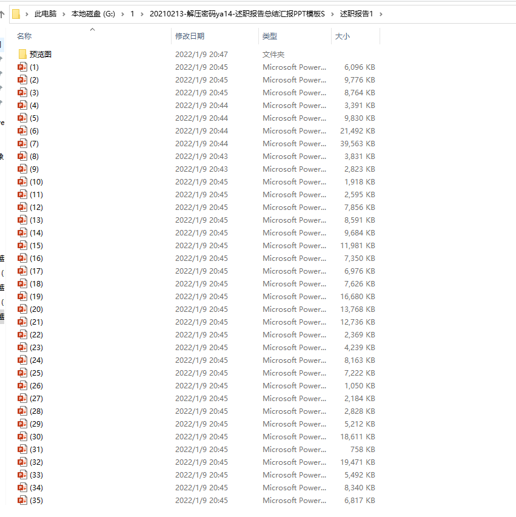Viewport: 516px width, 517px height.
Task: Expand chevron after 述职报告1 in path
Action: (x=381, y=14)
